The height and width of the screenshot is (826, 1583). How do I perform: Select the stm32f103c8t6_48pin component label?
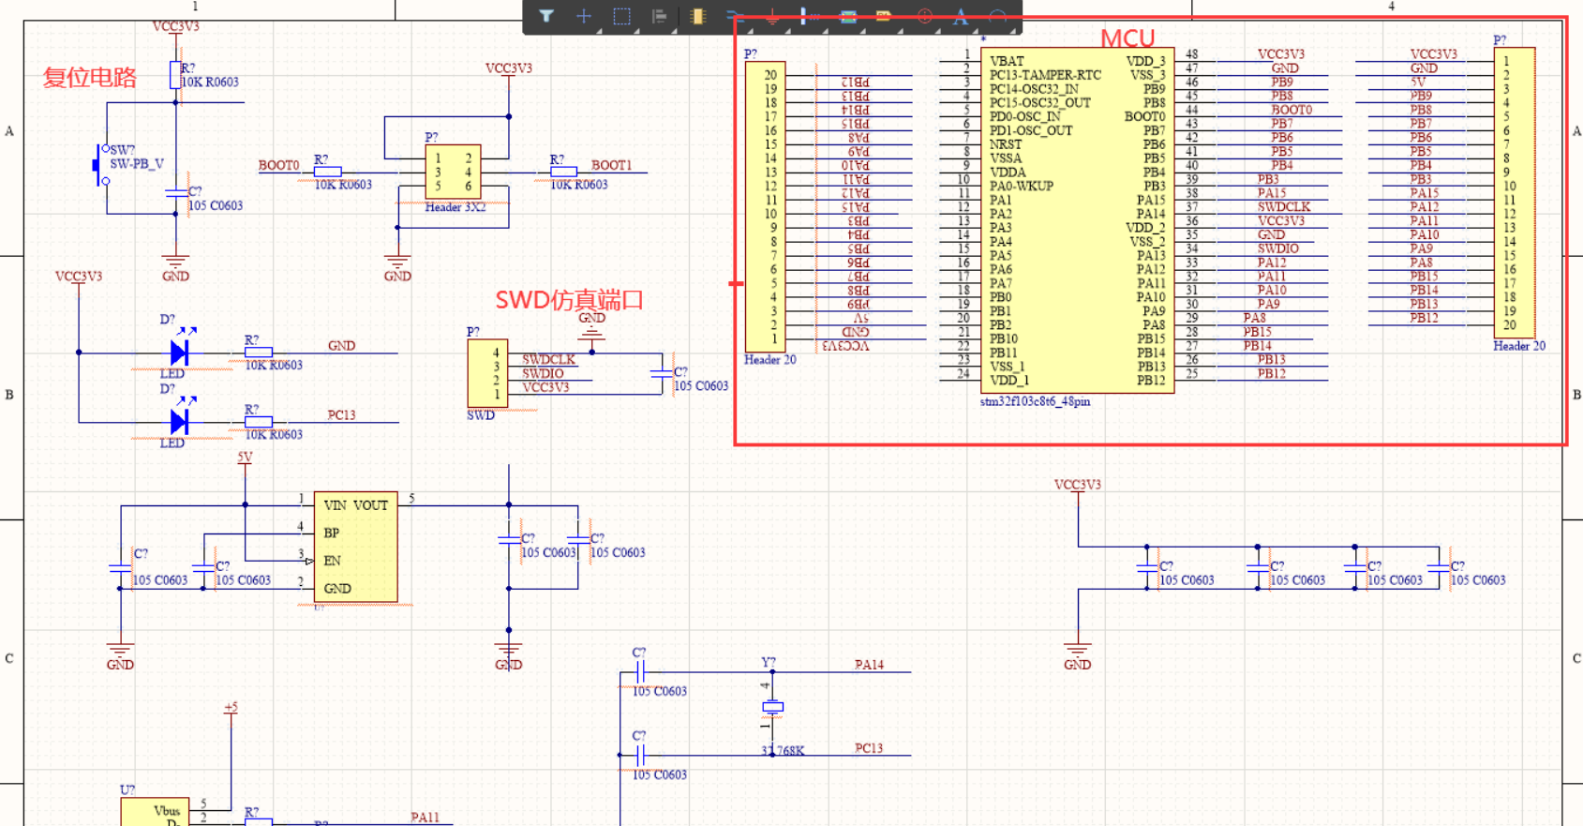point(1035,401)
